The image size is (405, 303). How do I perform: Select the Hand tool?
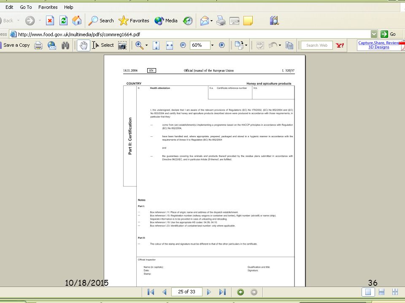coord(84,45)
